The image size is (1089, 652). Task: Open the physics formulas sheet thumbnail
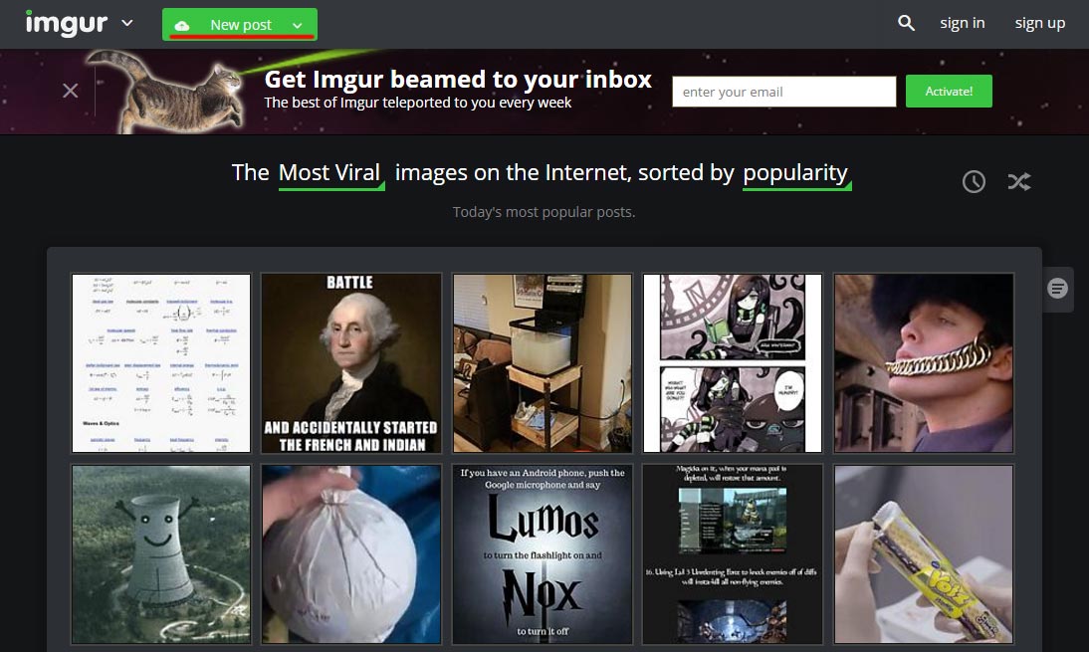click(x=161, y=362)
